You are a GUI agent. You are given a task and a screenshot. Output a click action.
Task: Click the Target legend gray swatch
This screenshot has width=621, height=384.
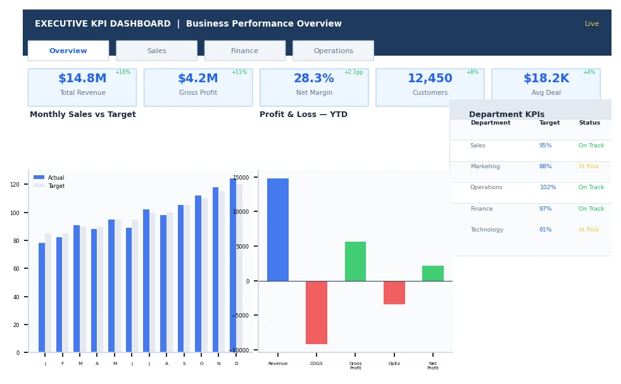tap(39, 185)
